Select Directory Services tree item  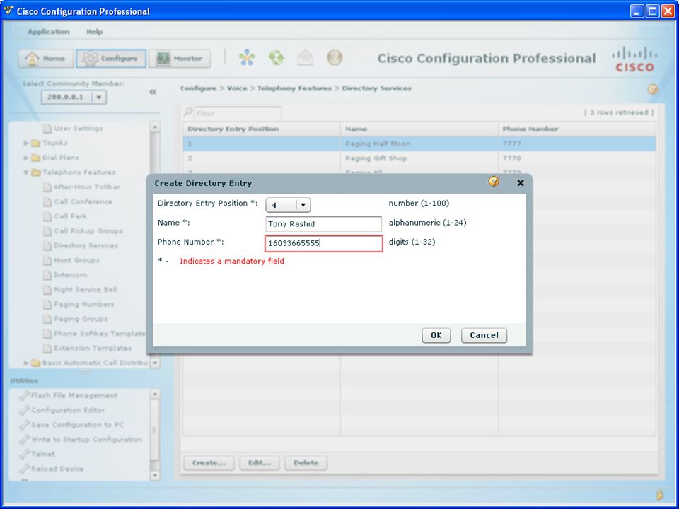point(81,246)
